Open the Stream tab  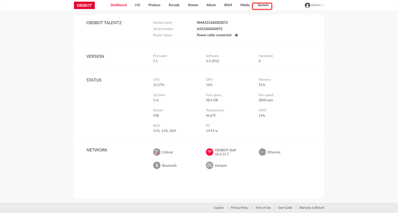point(193,5)
